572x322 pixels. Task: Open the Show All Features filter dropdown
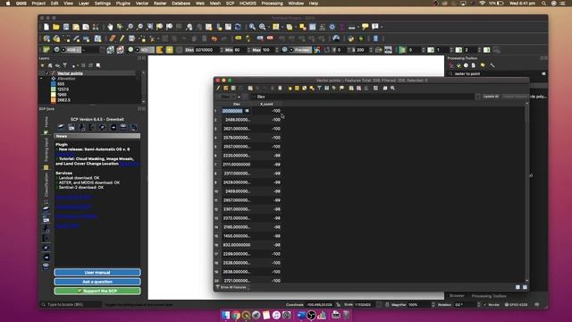click(232, 287)
